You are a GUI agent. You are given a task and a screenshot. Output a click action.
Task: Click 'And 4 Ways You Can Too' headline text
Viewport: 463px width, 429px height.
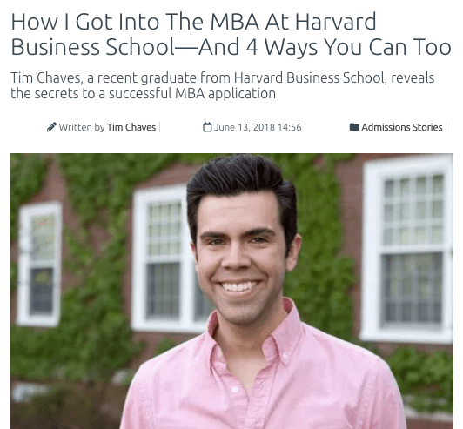(325, 47)
